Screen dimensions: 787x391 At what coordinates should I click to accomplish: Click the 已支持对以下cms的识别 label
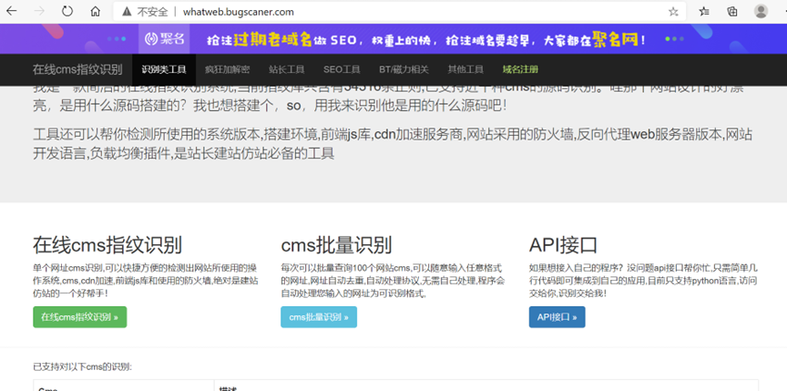[x=82, y=367]
